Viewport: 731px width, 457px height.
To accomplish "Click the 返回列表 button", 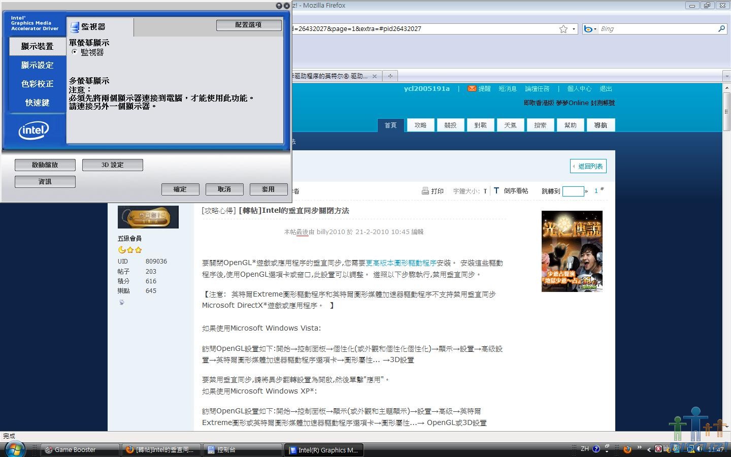I will pyautogui.click(x=588, y=166).
